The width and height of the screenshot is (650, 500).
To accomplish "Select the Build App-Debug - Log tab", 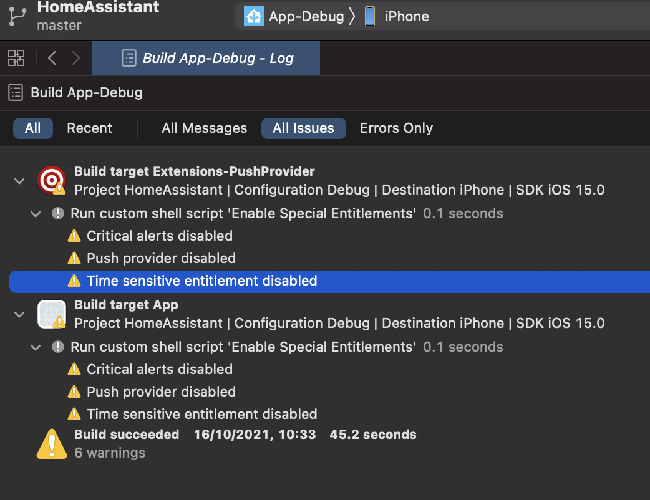I will [x=206, y=57].
